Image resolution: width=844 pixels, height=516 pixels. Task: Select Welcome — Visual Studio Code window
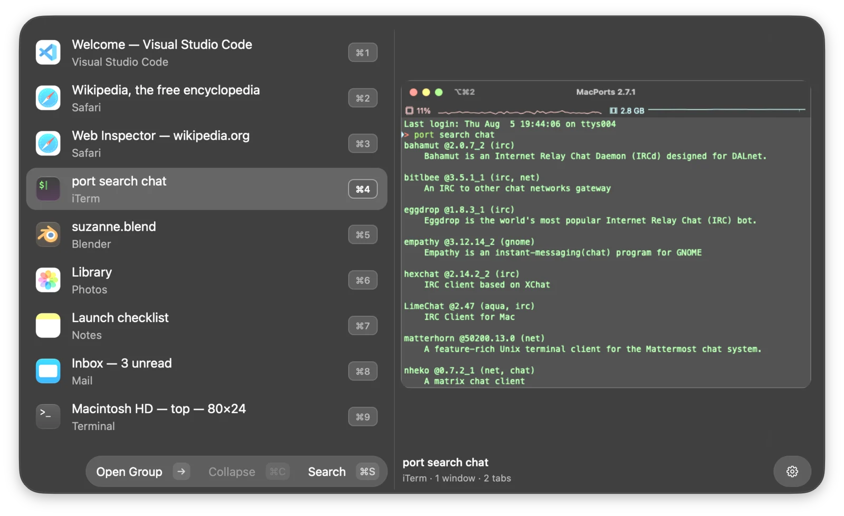207,53
